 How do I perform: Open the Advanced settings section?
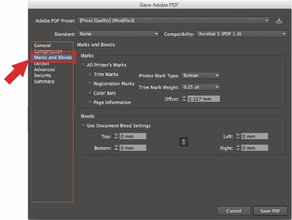45,69
